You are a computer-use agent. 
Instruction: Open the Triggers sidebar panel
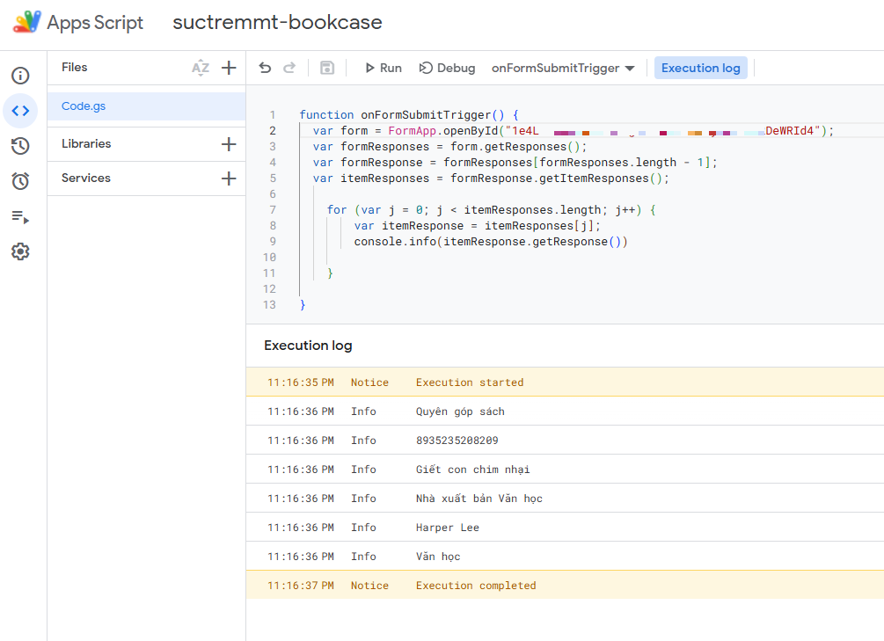(x=20, y=181)
